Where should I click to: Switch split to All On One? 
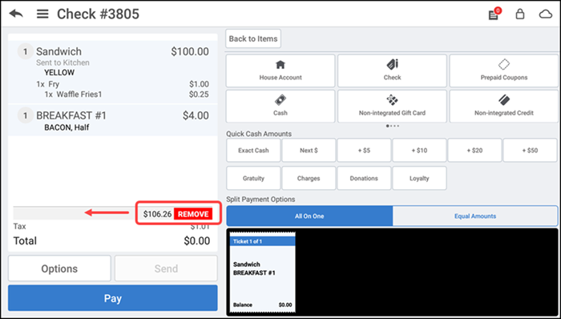[x=309, y=216]
